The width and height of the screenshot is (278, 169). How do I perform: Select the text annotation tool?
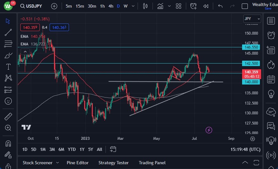[8, 67]
